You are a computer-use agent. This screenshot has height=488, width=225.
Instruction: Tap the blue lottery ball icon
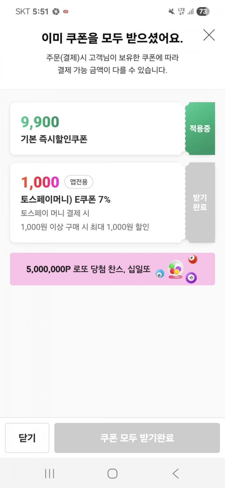160,274
